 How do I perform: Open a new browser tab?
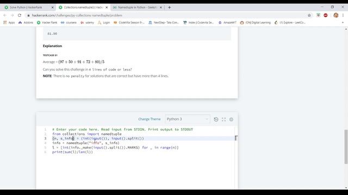coord(169,7)
